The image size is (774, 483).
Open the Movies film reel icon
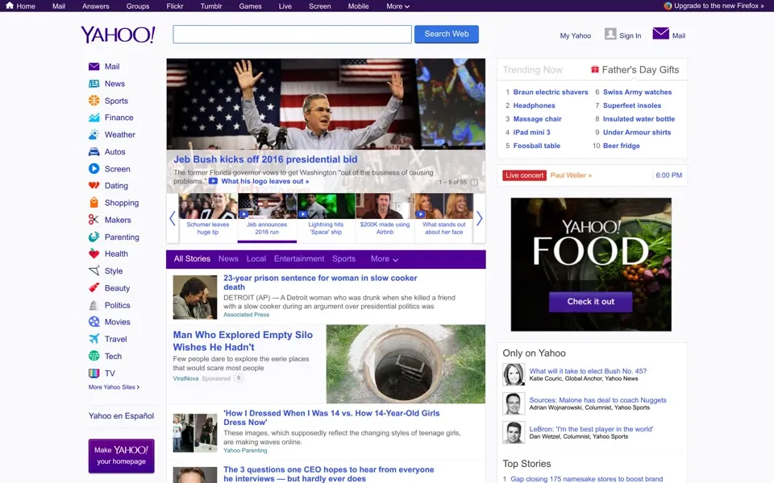coord(94,322)
